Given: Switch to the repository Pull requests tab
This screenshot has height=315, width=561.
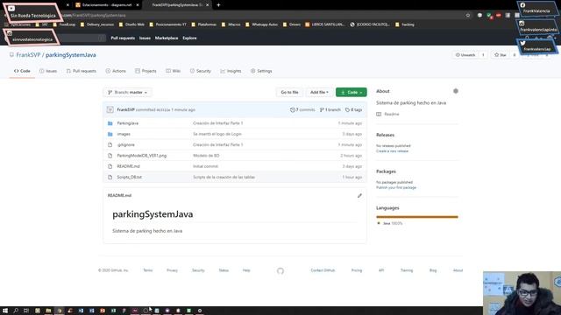Looking at the screenshot, I should tap(82, 71).
